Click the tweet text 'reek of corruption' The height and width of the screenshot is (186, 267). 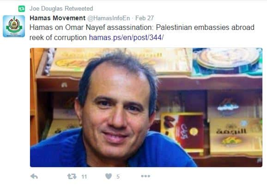pos(58,37)
